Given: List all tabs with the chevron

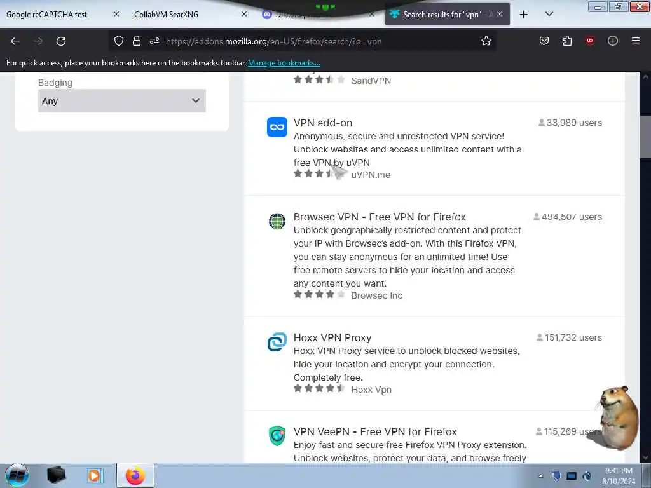Looking at the screenshot, I should [549, 14].
